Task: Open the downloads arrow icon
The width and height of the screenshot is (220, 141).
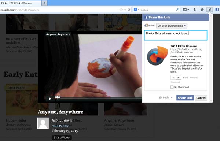Action: tap(195, 10)
